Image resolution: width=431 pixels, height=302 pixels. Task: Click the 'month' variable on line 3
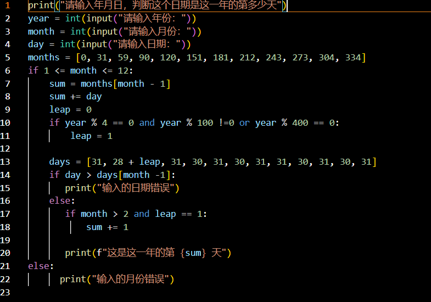(41, 31)
